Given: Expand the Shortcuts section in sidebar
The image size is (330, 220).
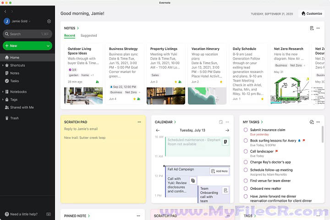Looking at the screenshot, I should (x=3, y=65).
